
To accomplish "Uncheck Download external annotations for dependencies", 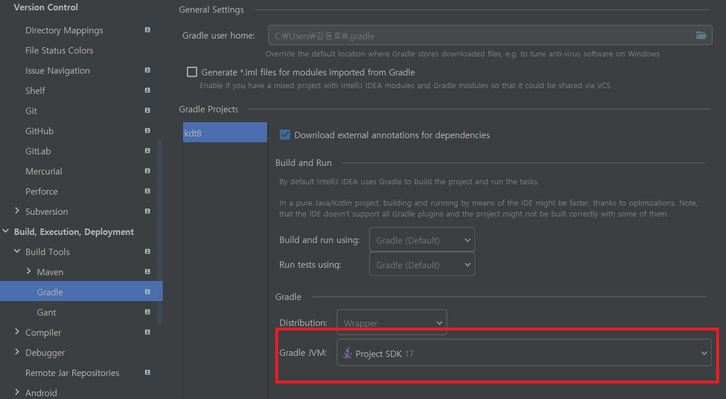I will (x=285, y=135).
